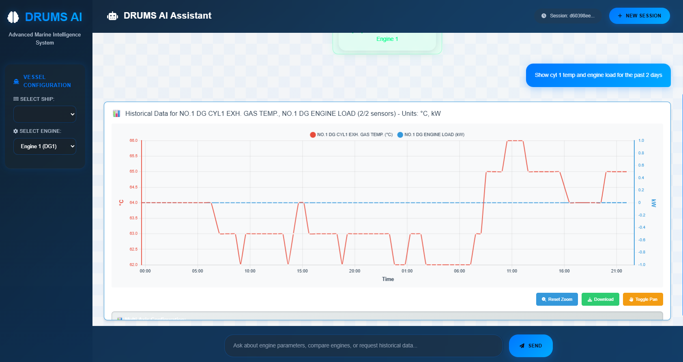683x362 pixels.
Task: Start a new session
Action: 639,16
